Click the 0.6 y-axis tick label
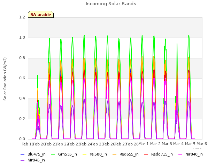223x167 pixels. tap(22, 78)
